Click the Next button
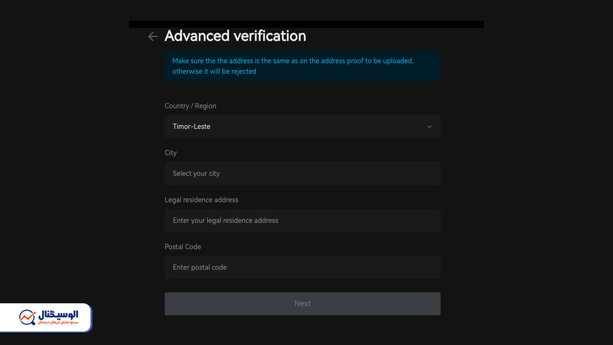Image resolution: width=613 pixels, height=345 pixels. (x=303, y=304)
